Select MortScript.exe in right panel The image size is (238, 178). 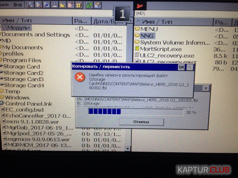(161, 49)
